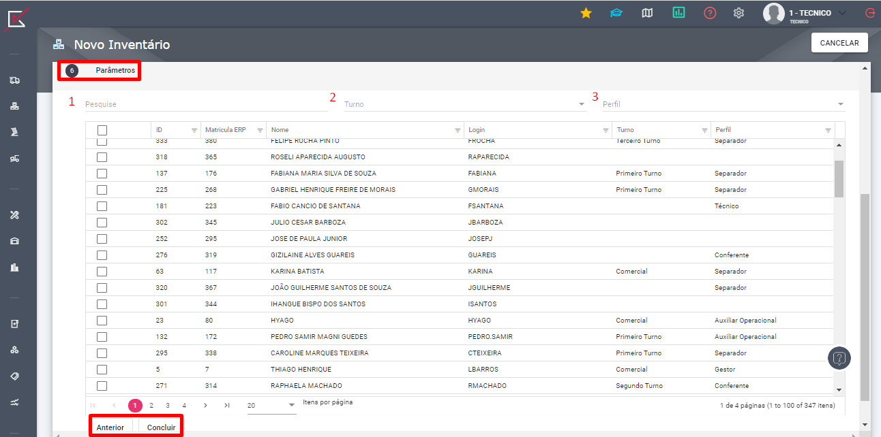Open the map icon in the top bar

click(x=647, y=13)
